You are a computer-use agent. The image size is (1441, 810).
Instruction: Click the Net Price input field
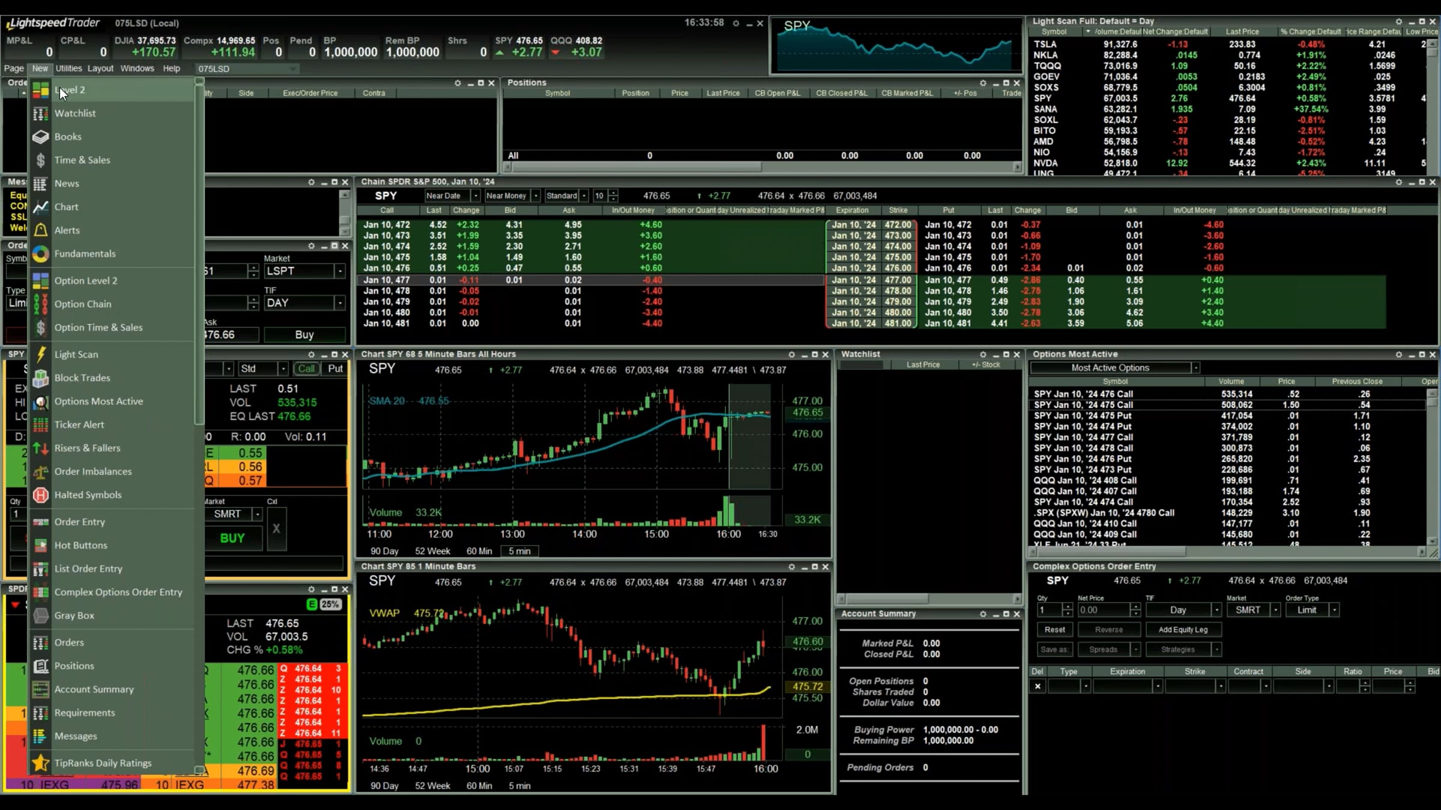[x=1103, y=610]
